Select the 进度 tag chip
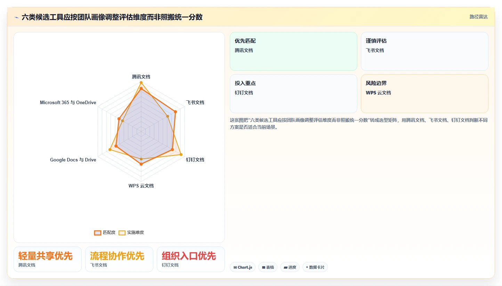 [290, 267]
